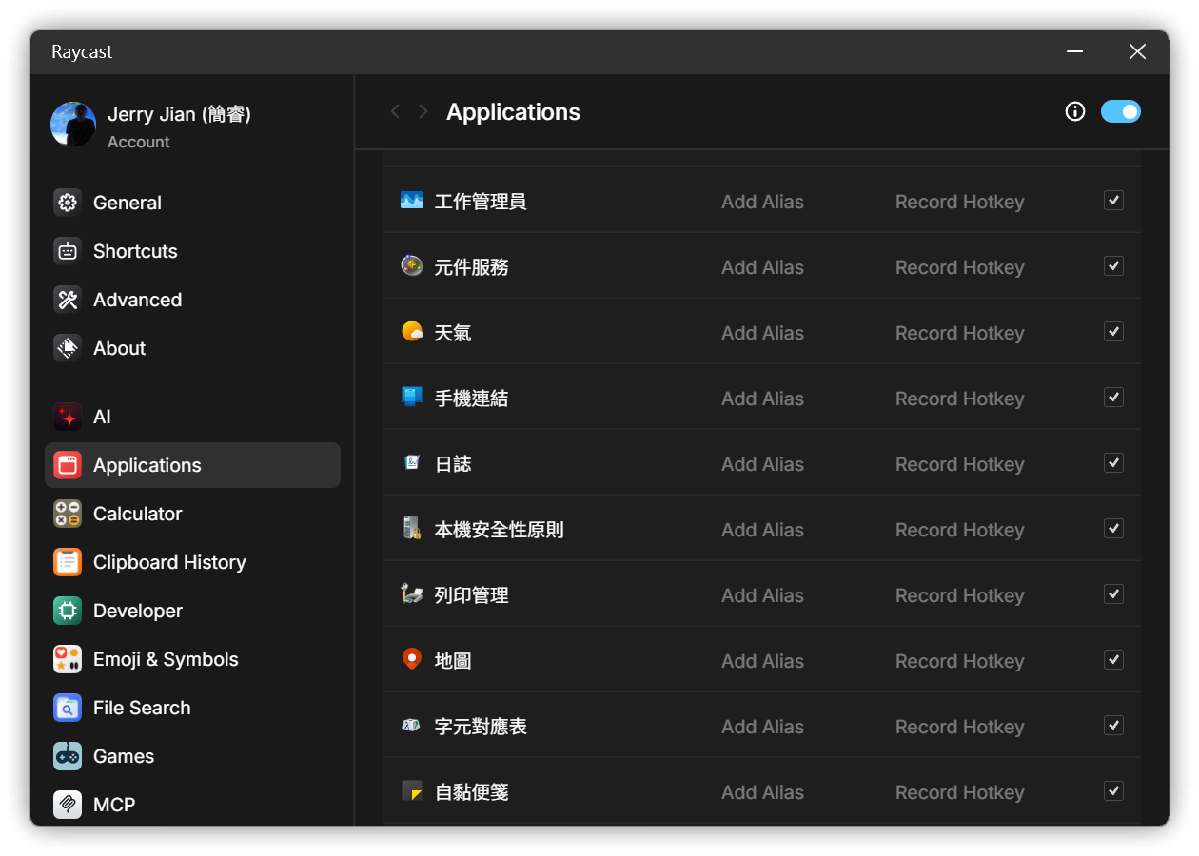Select the 字元對應表 row name
Screen dimensions: 1199x856
click(481, 727)
